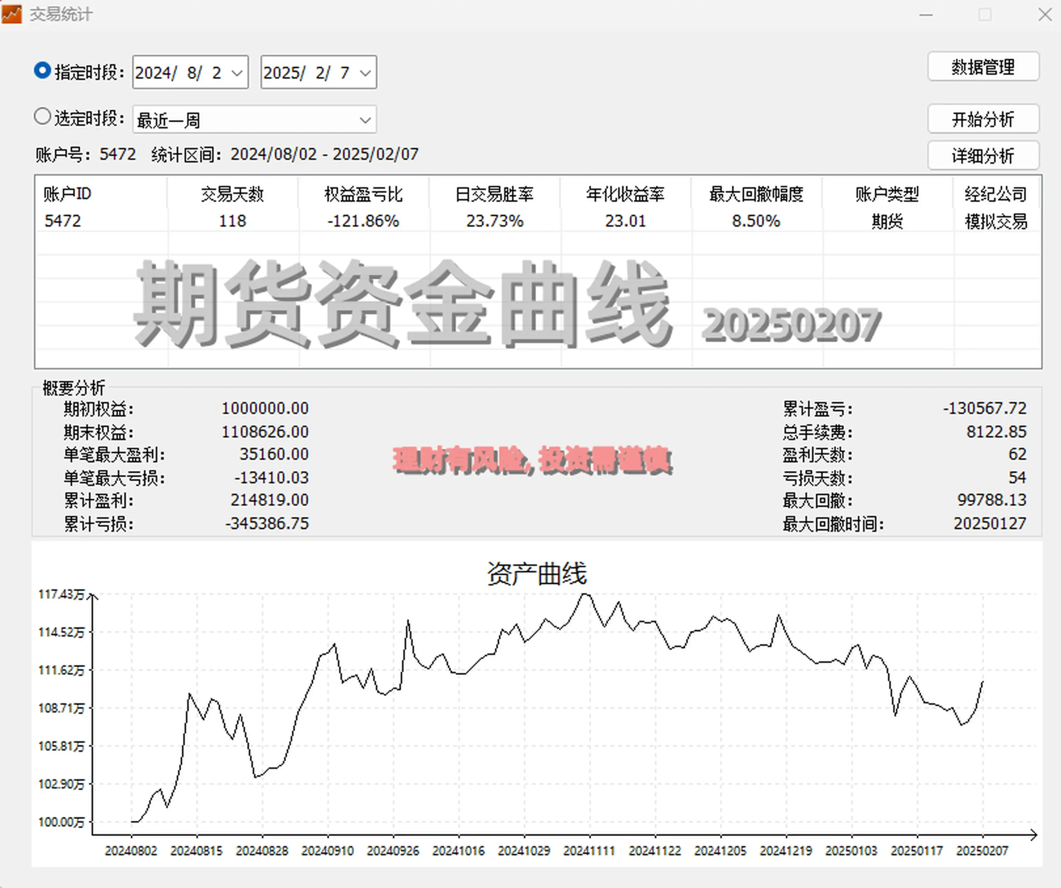Select account row with ID 5472
The height and width of the screenshot is (888, 1061).
coord(63,221)
